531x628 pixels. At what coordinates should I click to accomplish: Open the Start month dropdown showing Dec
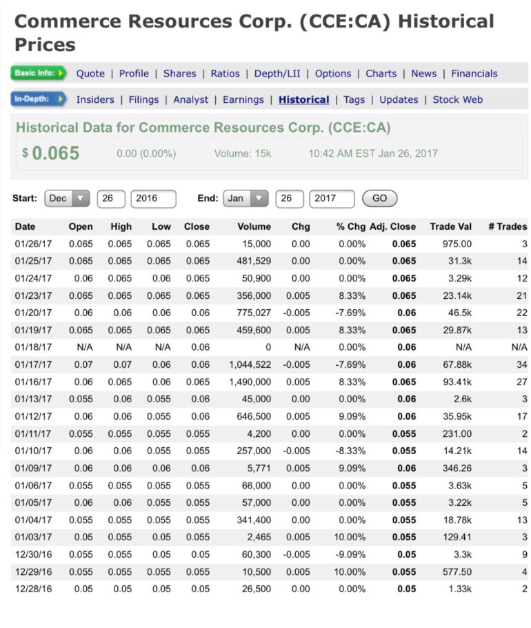(66, 198)
